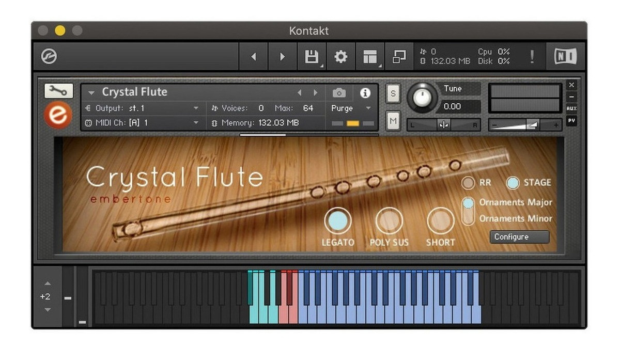620x349 pixels.
Task: Click the Memory 132.03 MB readout in instrument header
Action: [255, 123]
